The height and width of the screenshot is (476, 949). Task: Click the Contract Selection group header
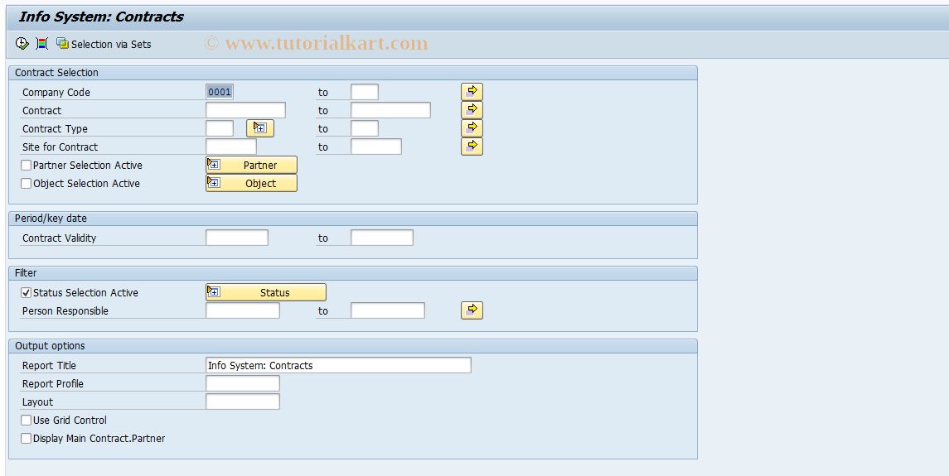coord(353,73)
